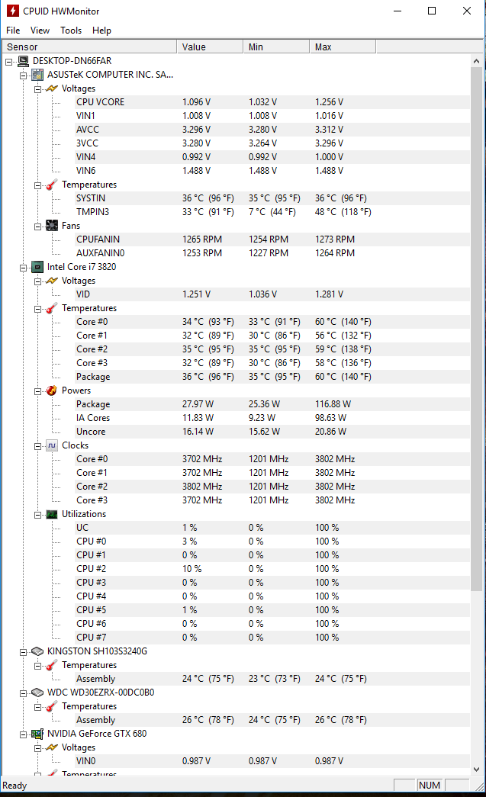The image size is (486, 797).
Task: Collapse the Intel Core i7 3820 tree
Action: [x=23, y=268]
